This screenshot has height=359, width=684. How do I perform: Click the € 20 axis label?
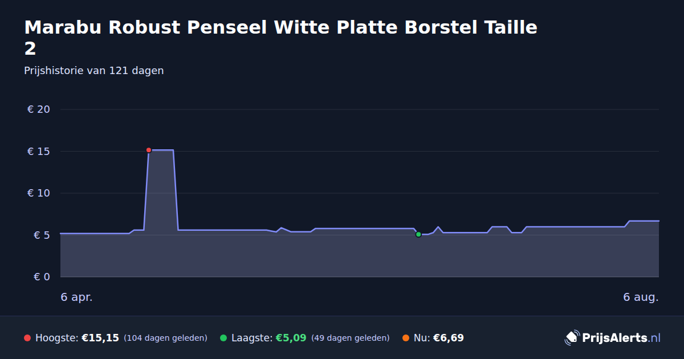(x=39, y=109)
